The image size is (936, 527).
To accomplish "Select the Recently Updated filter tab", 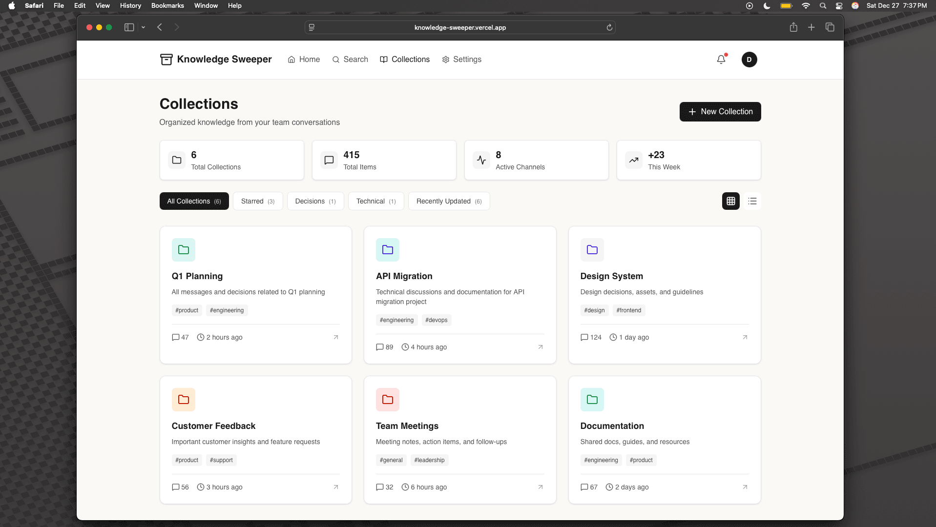I will tap(449, 201).
